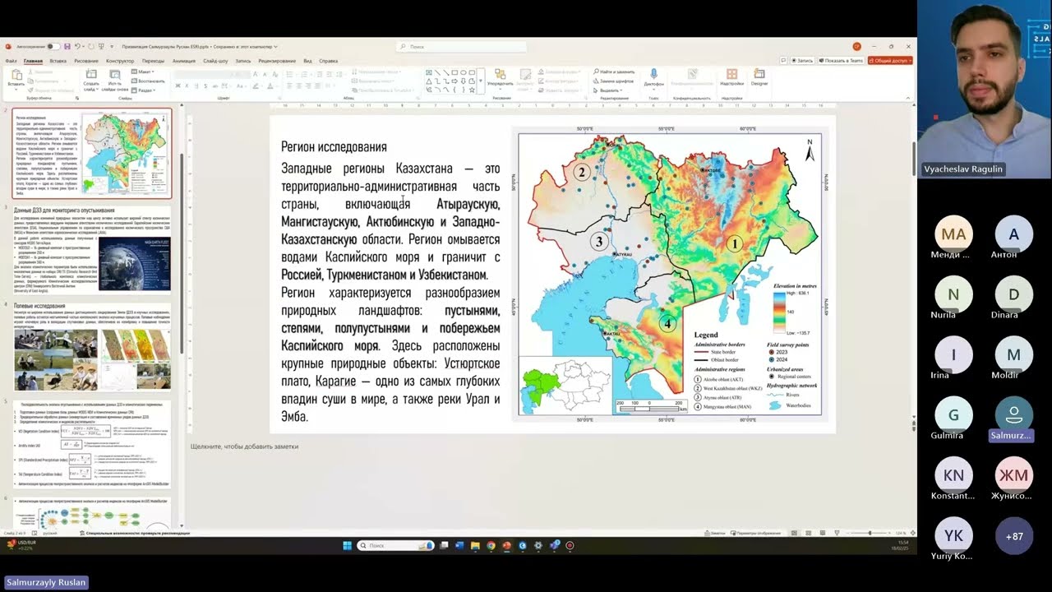This screenshot has width=1052, height=592.
Task: Click the Windows taskbar search box
Action: pos(397,545)
